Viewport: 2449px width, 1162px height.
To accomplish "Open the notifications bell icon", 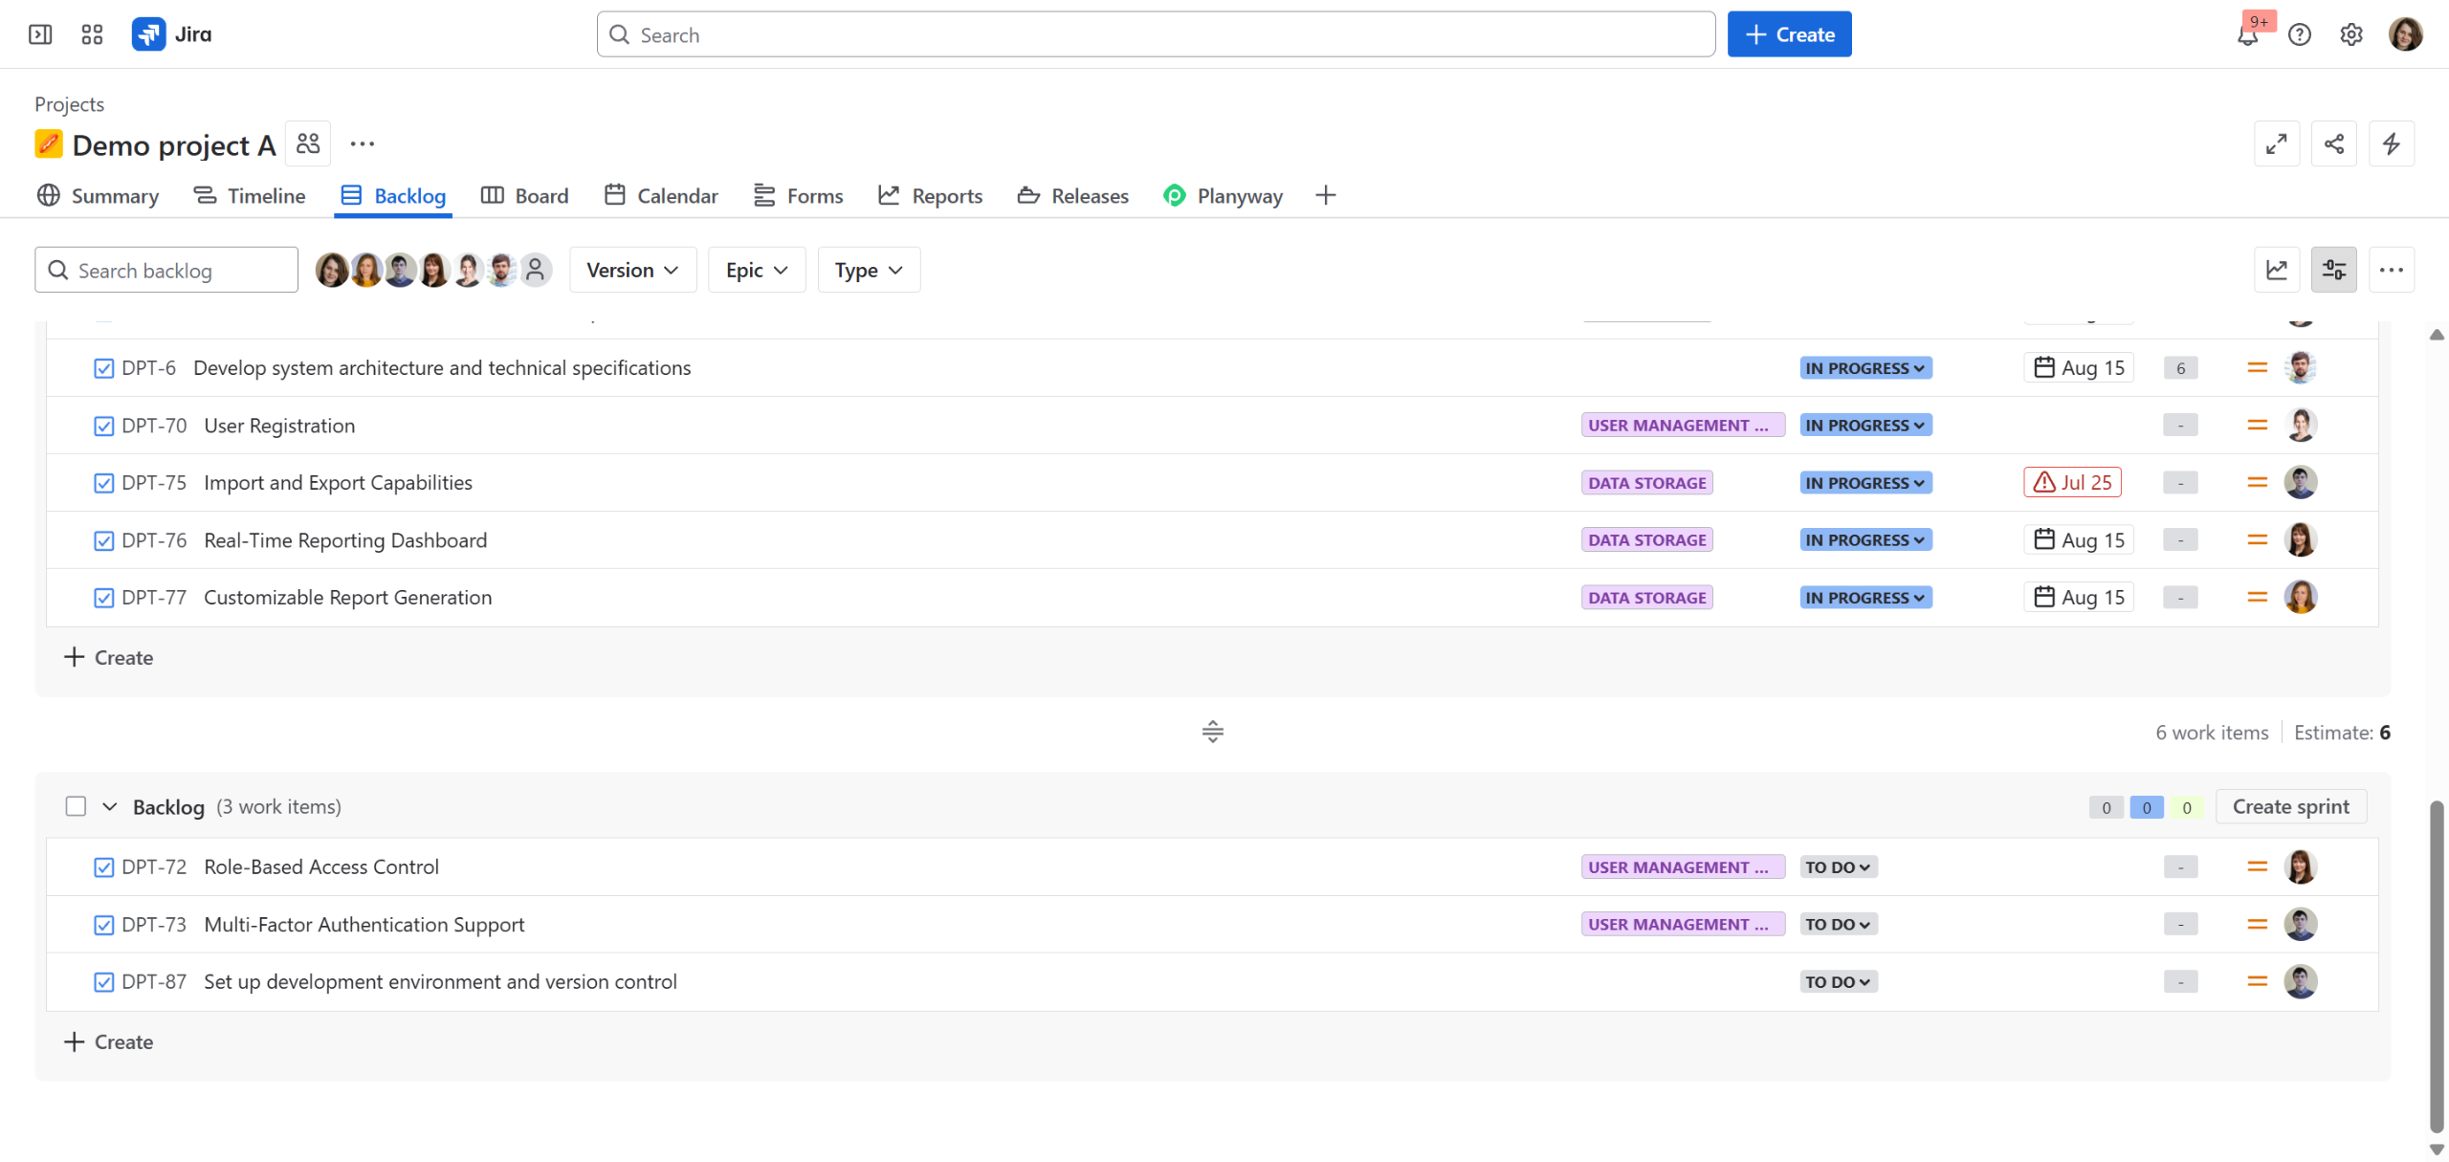I will pyautogui.click(x=2247, y=35).
